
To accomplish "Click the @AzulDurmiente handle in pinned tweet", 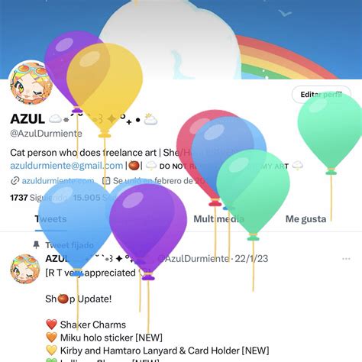I will click(x=193, y=259).
